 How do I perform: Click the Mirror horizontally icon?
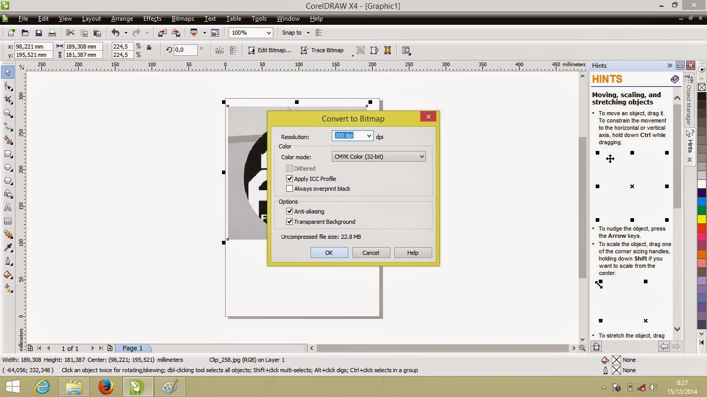(219, 50)
